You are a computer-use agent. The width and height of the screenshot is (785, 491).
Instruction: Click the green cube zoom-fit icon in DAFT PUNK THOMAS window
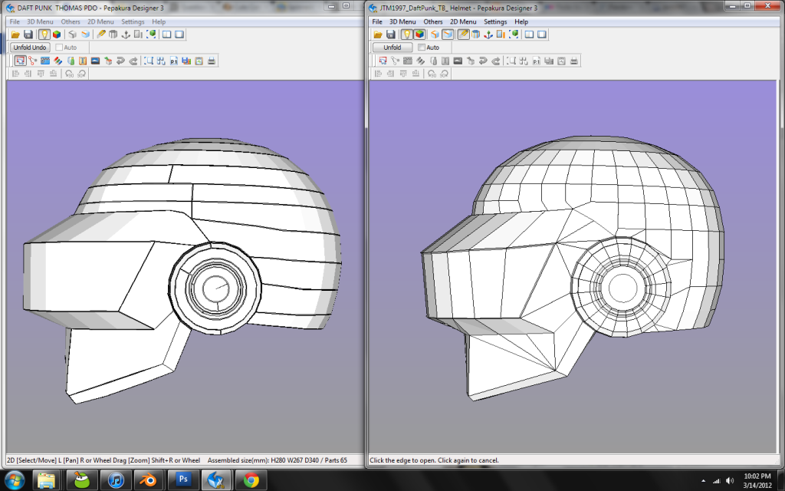click(151, 34)
